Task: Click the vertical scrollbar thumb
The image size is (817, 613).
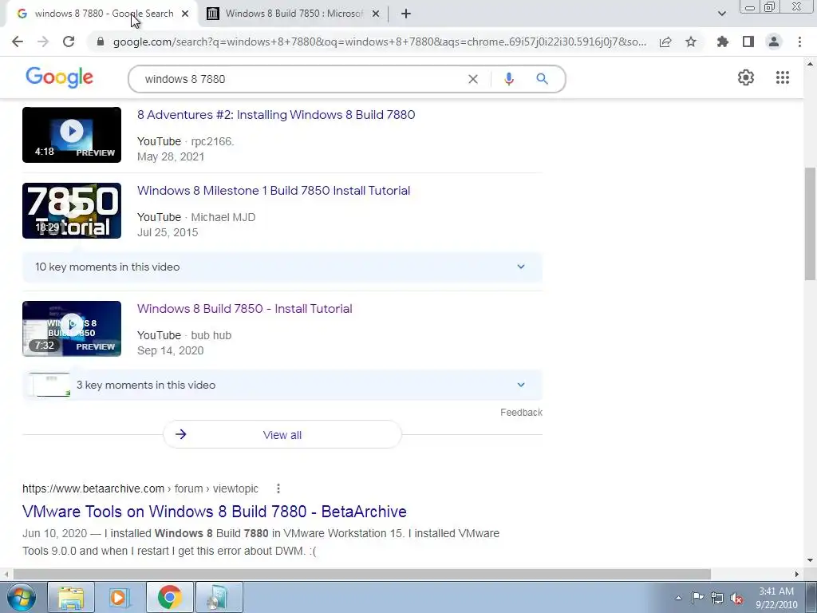Action: 810,224
